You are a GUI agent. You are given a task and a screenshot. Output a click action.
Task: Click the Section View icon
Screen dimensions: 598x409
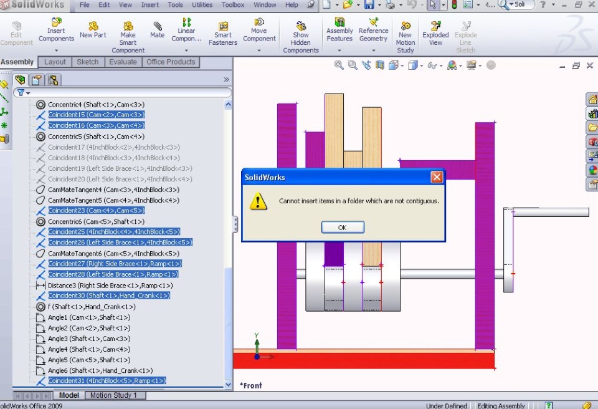coord(380,65)
